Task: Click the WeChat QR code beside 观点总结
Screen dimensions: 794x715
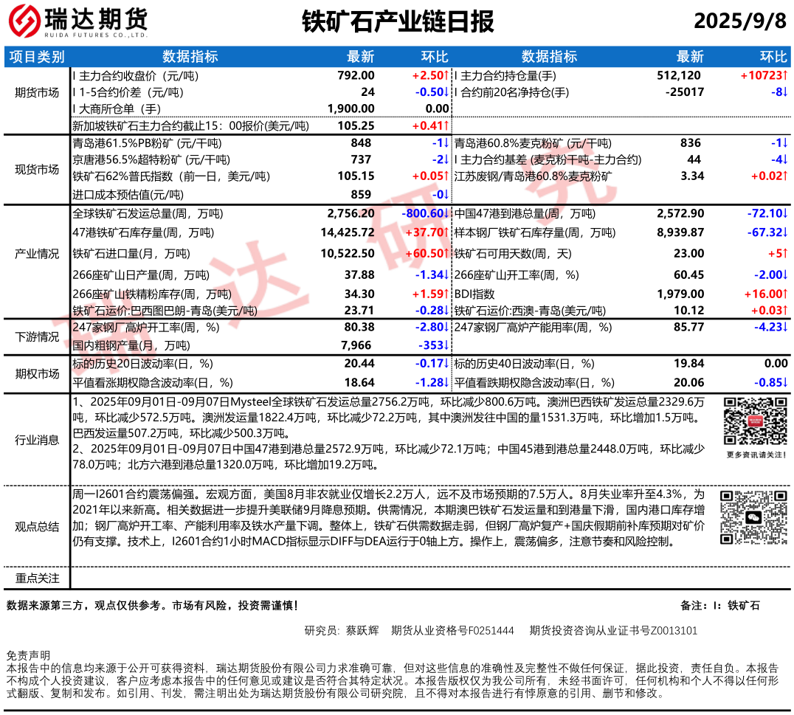Action: [753, 517]
